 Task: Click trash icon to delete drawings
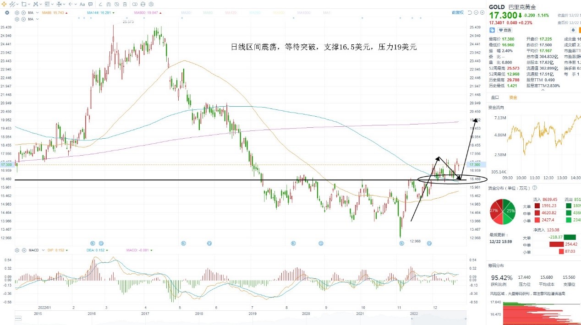[x=125, y=4]
